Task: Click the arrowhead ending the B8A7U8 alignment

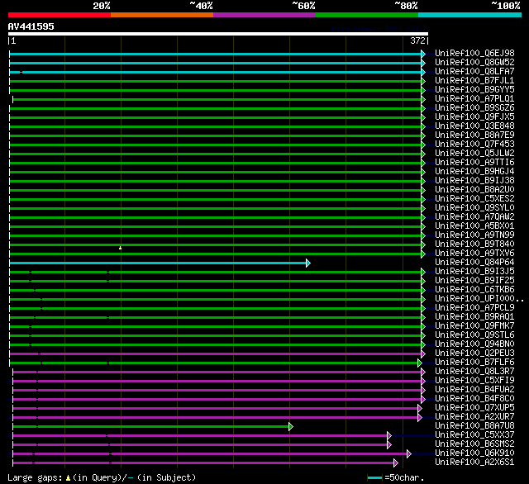Action: tap(291, 426)
